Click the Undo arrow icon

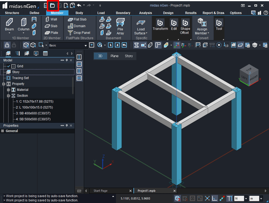point(79,5)
